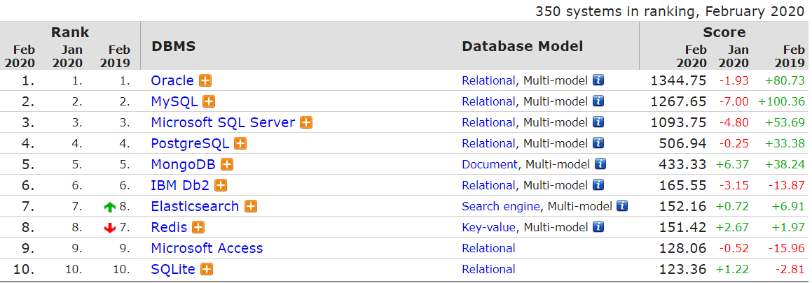Click the Search engine model link

click(x=501, y=207)
